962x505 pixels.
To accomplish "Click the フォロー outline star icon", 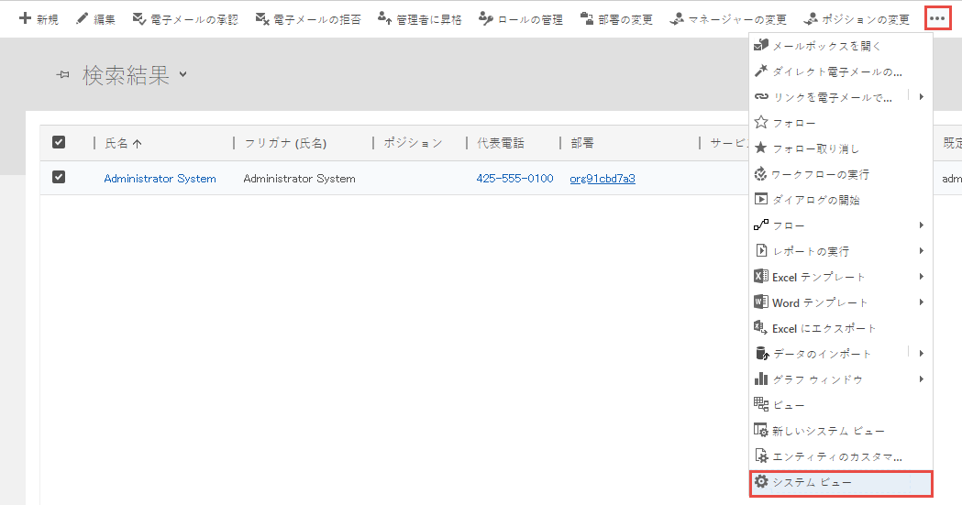I will point(761,122).
